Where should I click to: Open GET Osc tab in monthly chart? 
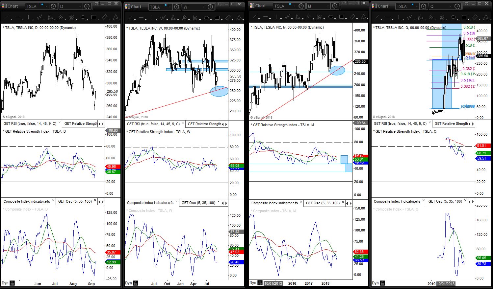[x=323, y=203]
